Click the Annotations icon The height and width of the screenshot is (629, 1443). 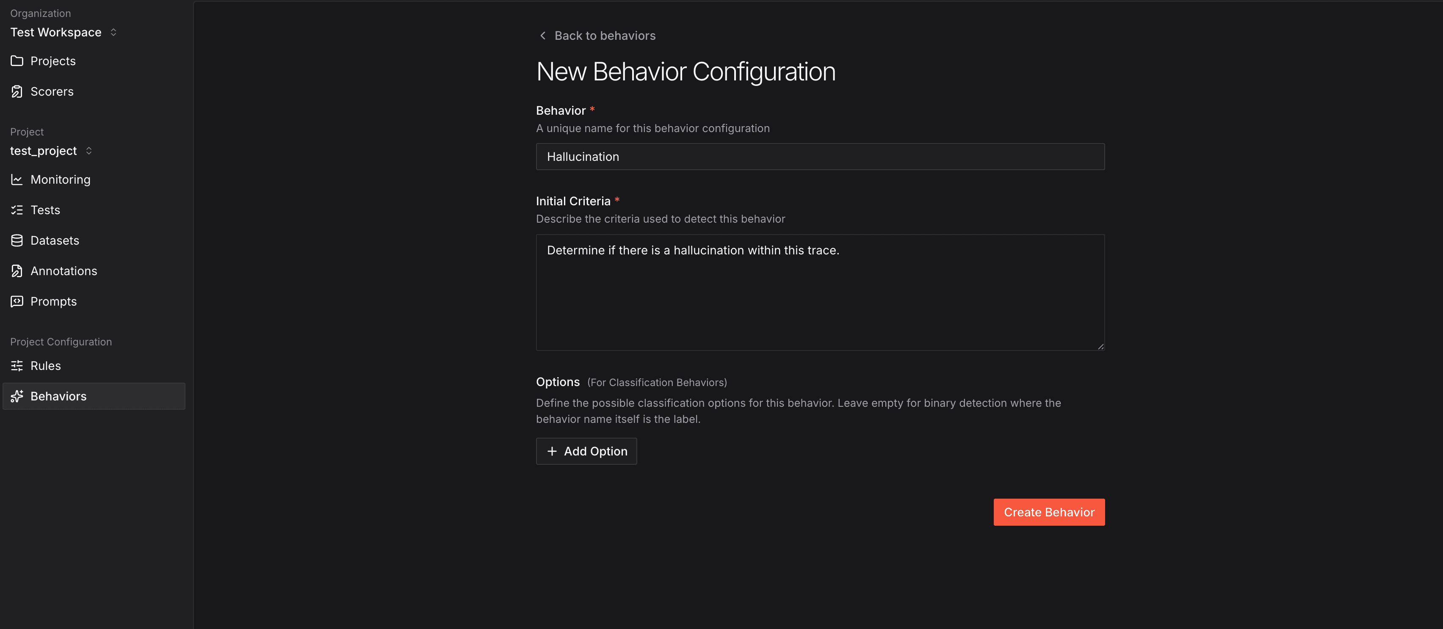[x=17, y=270]
